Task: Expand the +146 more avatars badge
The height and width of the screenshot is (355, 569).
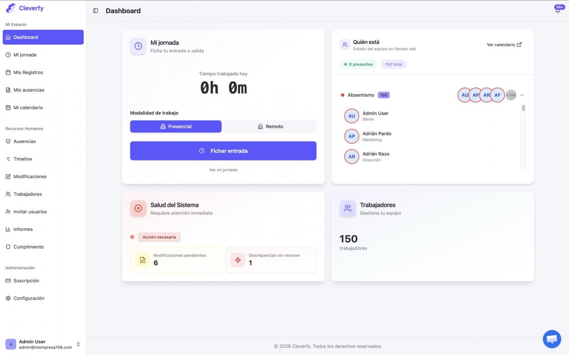Action: (x=511, y=95)
